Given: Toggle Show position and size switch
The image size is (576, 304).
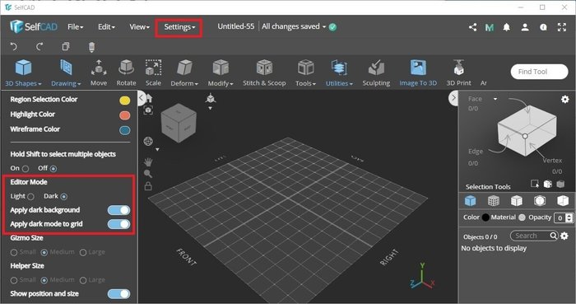Looking at the screenshot, I should tap(118, 294).
